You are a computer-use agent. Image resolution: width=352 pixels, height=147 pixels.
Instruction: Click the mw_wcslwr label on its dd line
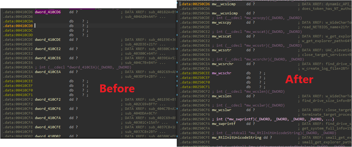221,110
